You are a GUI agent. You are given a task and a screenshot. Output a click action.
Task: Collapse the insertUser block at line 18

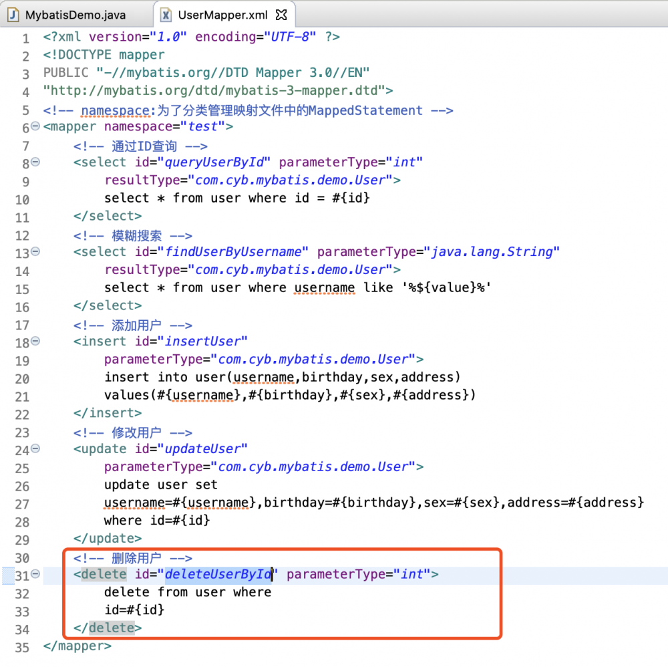click(36, 341)
